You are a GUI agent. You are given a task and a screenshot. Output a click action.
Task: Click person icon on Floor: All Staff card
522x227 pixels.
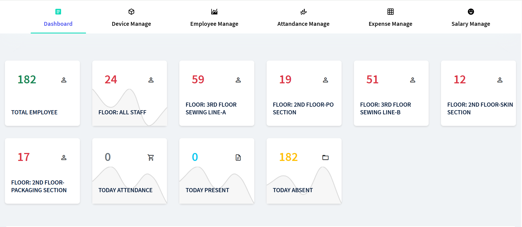click(151, 80)
